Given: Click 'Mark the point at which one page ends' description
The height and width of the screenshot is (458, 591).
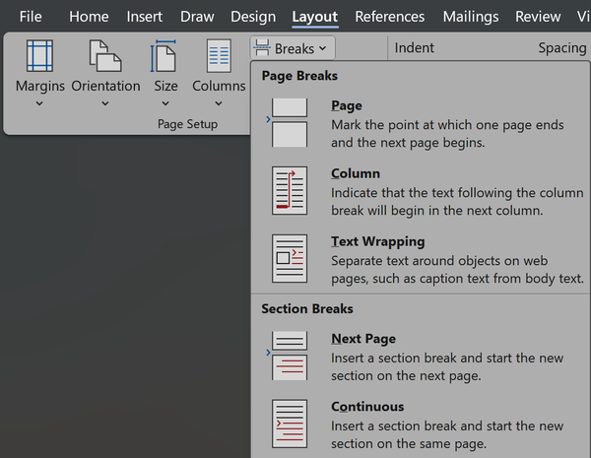Looking at the screenshot, I should pyautogui.click(x=447, y=125).
